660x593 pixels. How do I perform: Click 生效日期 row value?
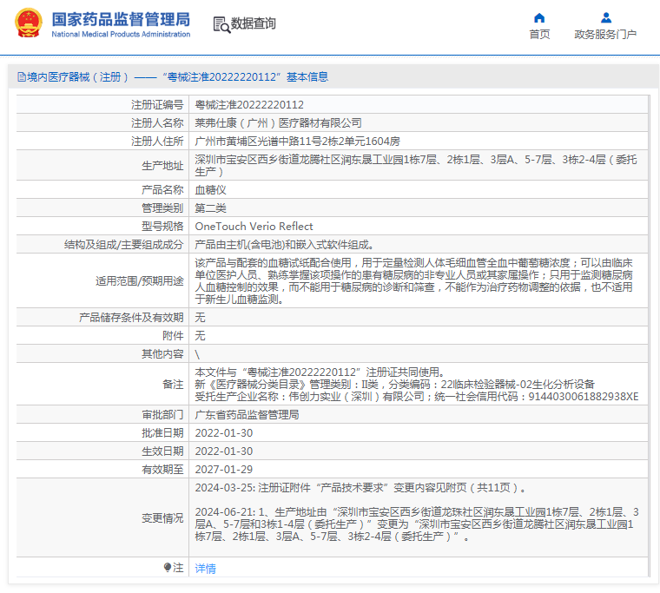224,451
